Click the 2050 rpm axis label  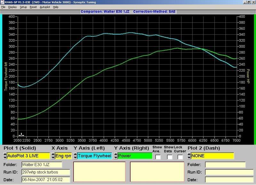pyautogui.click(x=18, y=140)
